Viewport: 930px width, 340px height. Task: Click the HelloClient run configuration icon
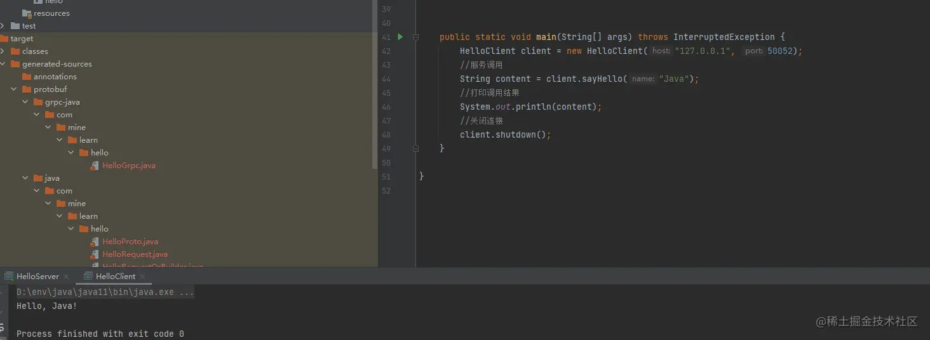[88, 277]
